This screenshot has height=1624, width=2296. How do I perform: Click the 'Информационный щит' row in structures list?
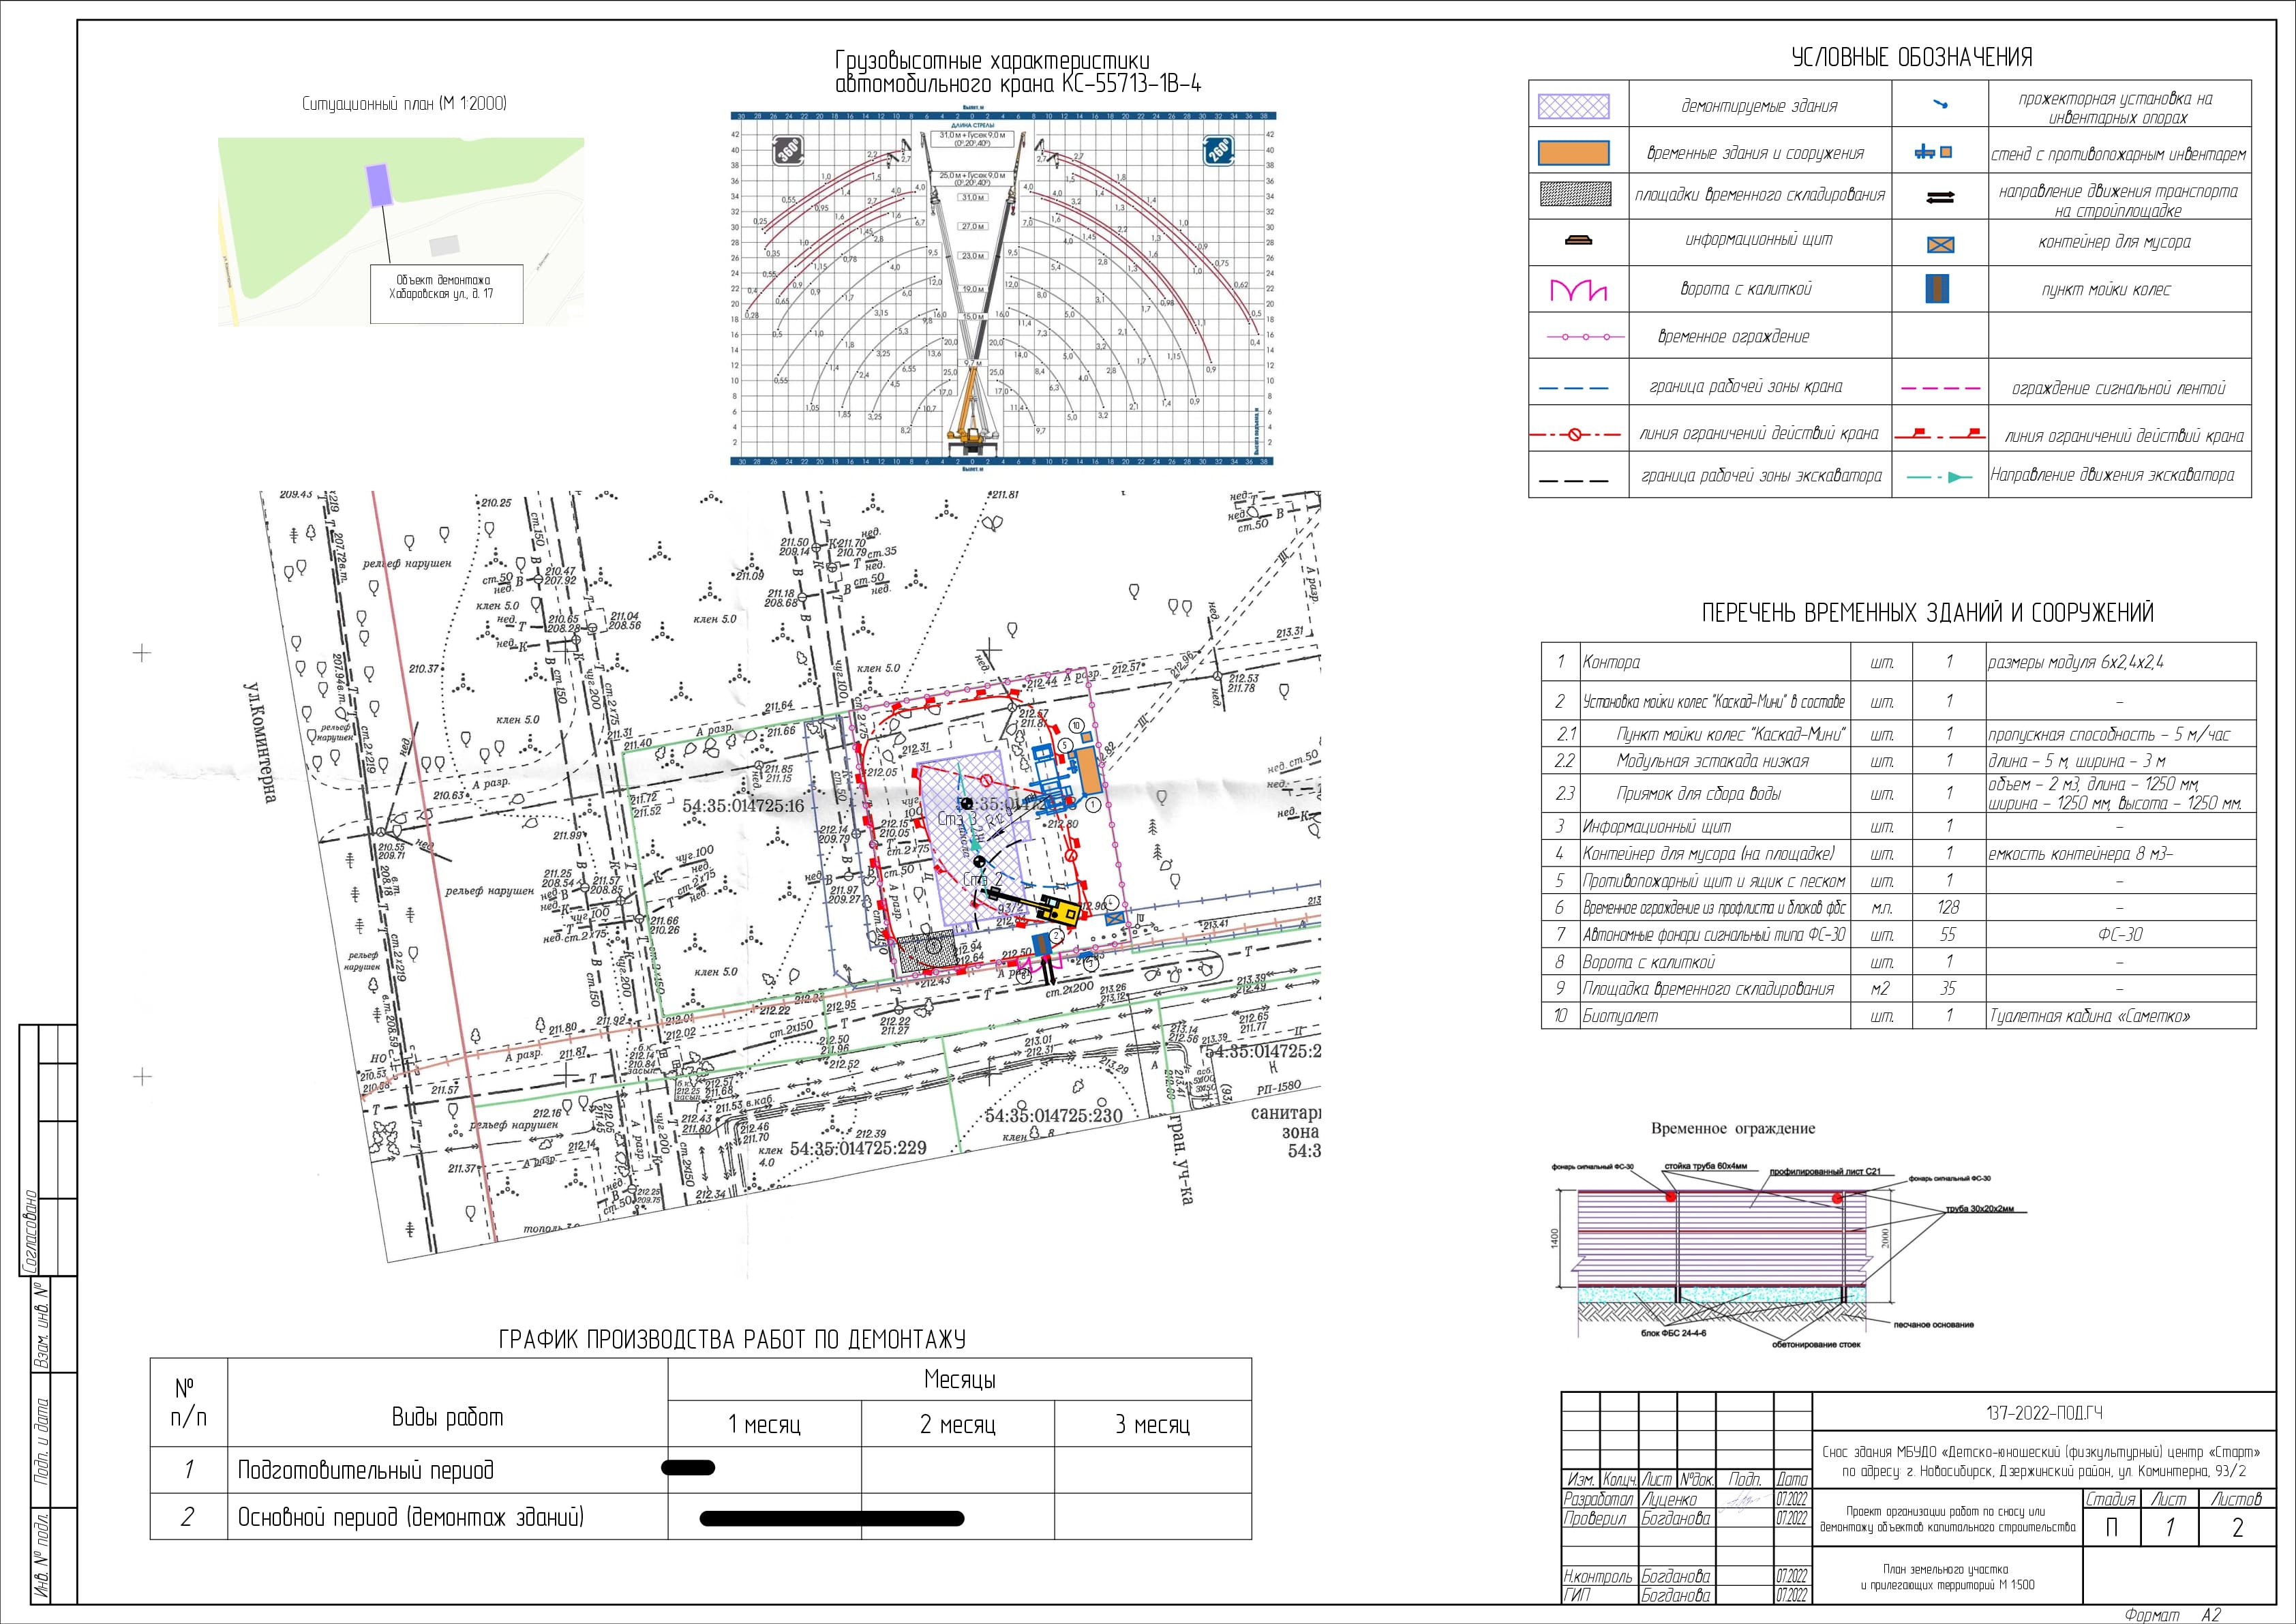pyautogui.click(x=1898, y=826)
